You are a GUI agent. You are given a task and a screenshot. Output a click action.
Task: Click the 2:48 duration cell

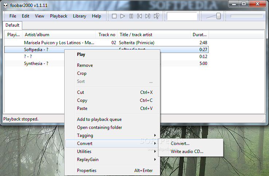(x=203, y=43)
